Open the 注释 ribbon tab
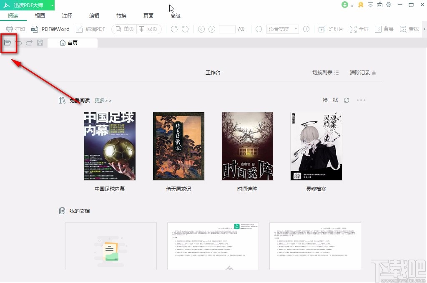The image size is (427, 283). pos(67,16)
